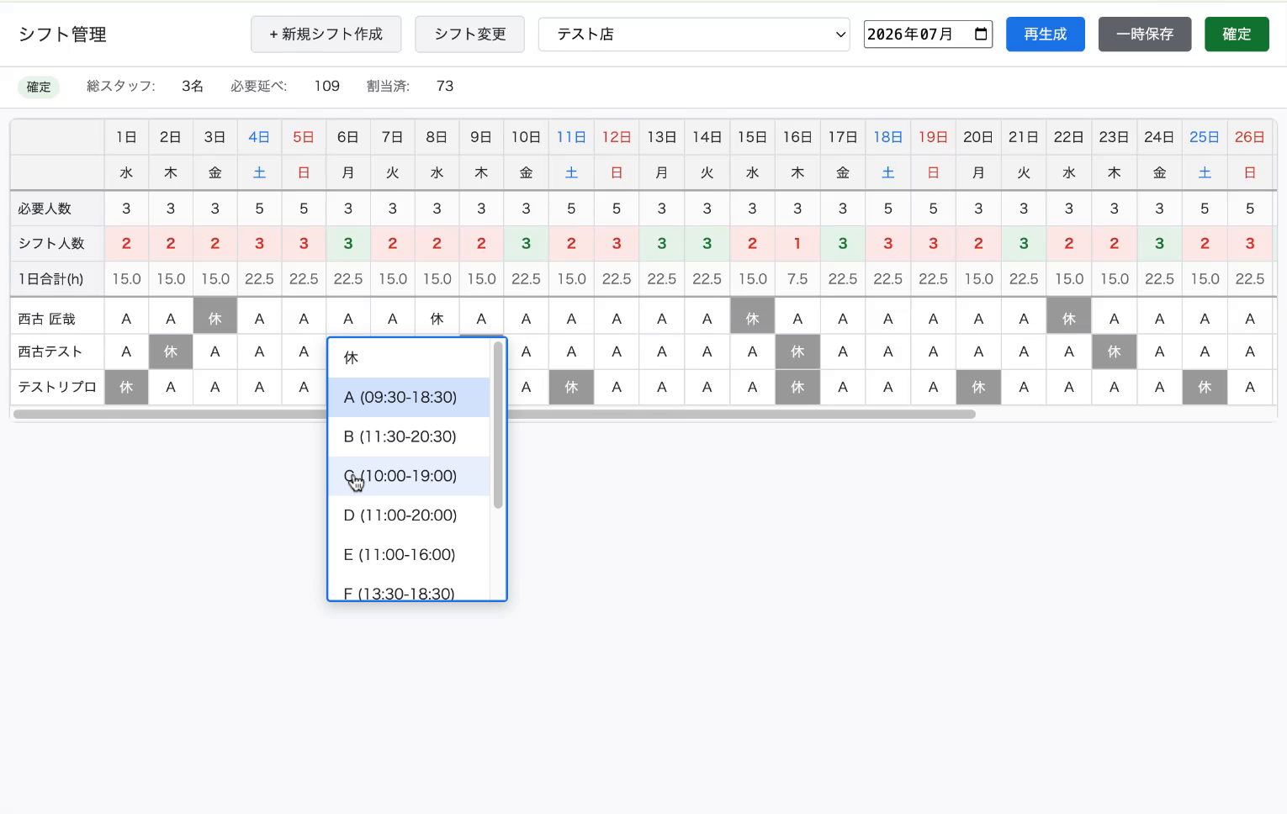Click the シフト変更 button
Image resolution: width=1287 pixels, height=814 pixels.
pyautogui.click(x=469, y=34)
